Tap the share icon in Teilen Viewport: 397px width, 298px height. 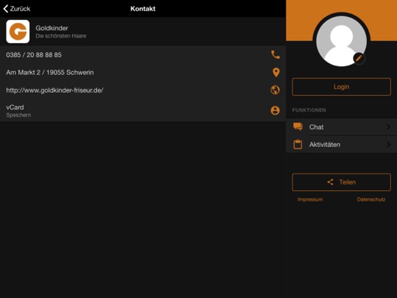(x=330, y=182)
